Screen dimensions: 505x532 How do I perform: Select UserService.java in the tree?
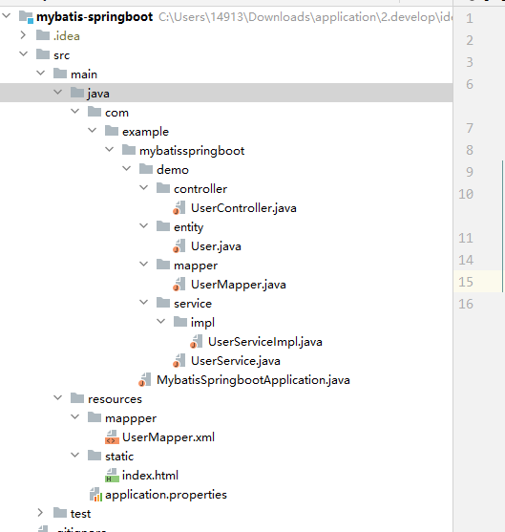pyautogui.click(x=236, y=361)
